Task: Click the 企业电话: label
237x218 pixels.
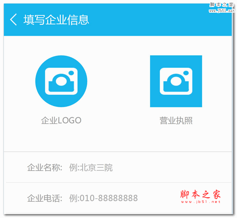Action: pos(45,198)
